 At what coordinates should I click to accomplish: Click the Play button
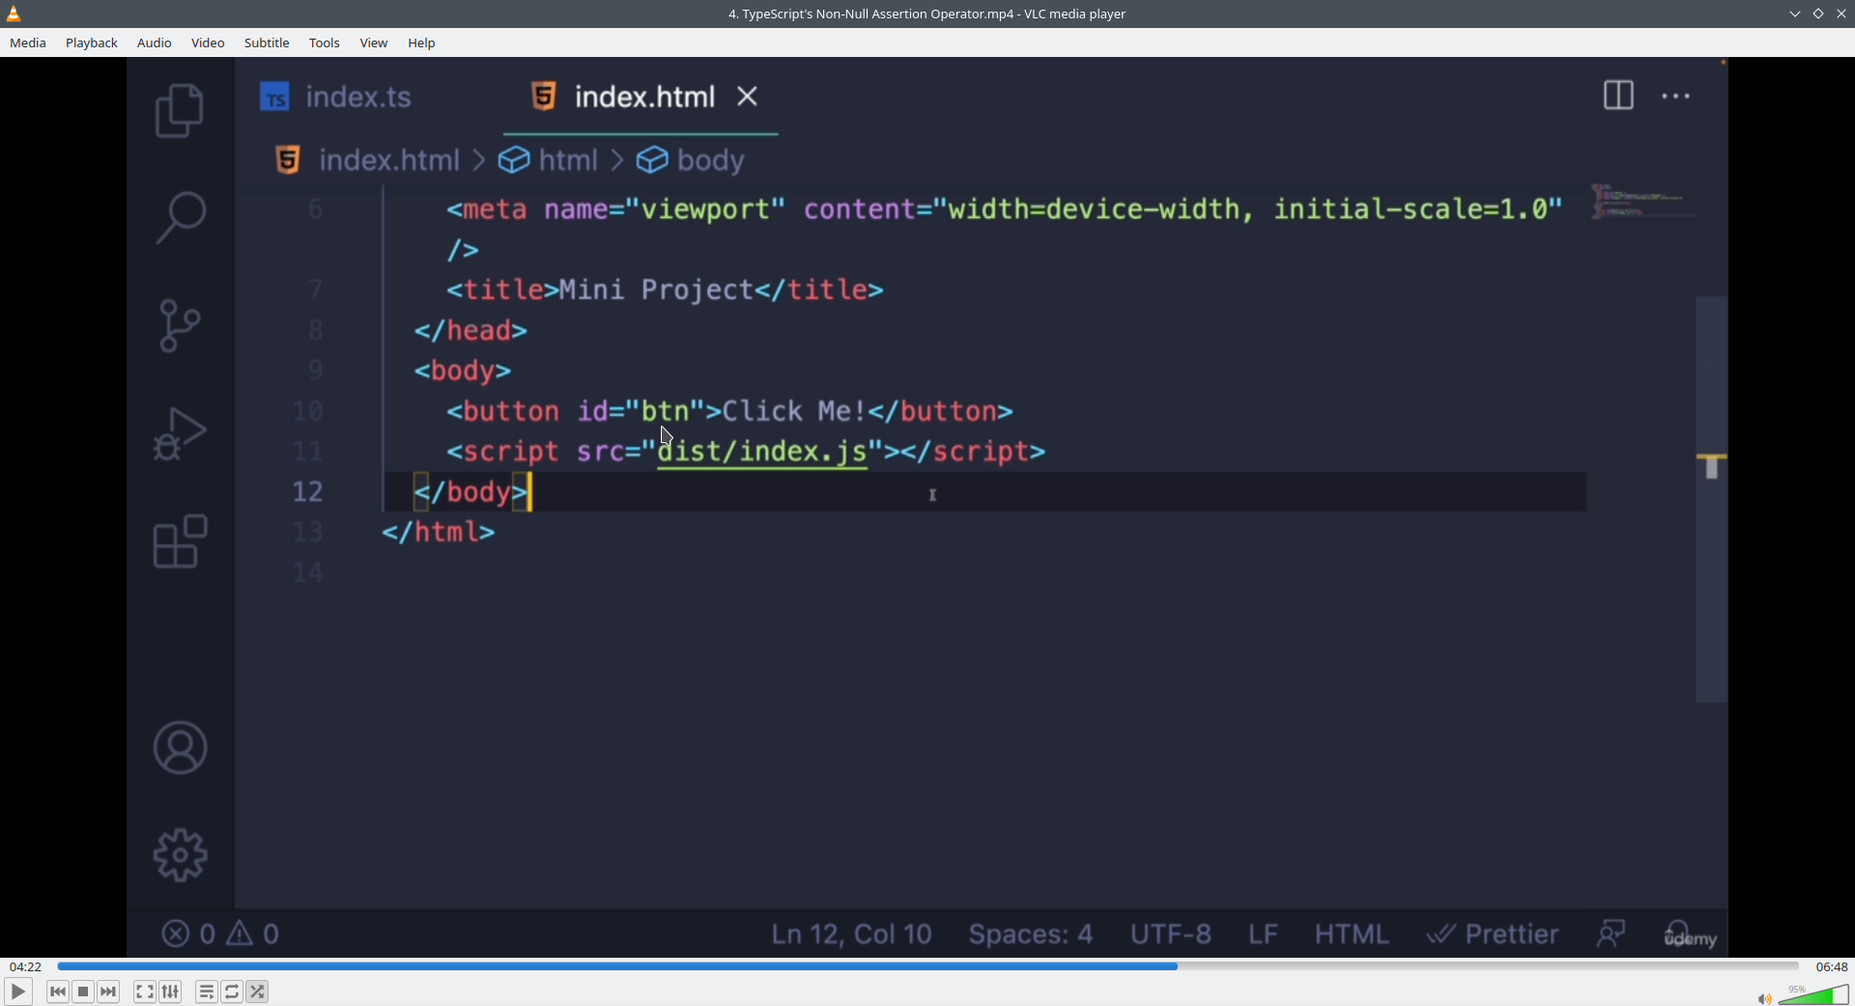pyautogui.click(x=18, y=992)
